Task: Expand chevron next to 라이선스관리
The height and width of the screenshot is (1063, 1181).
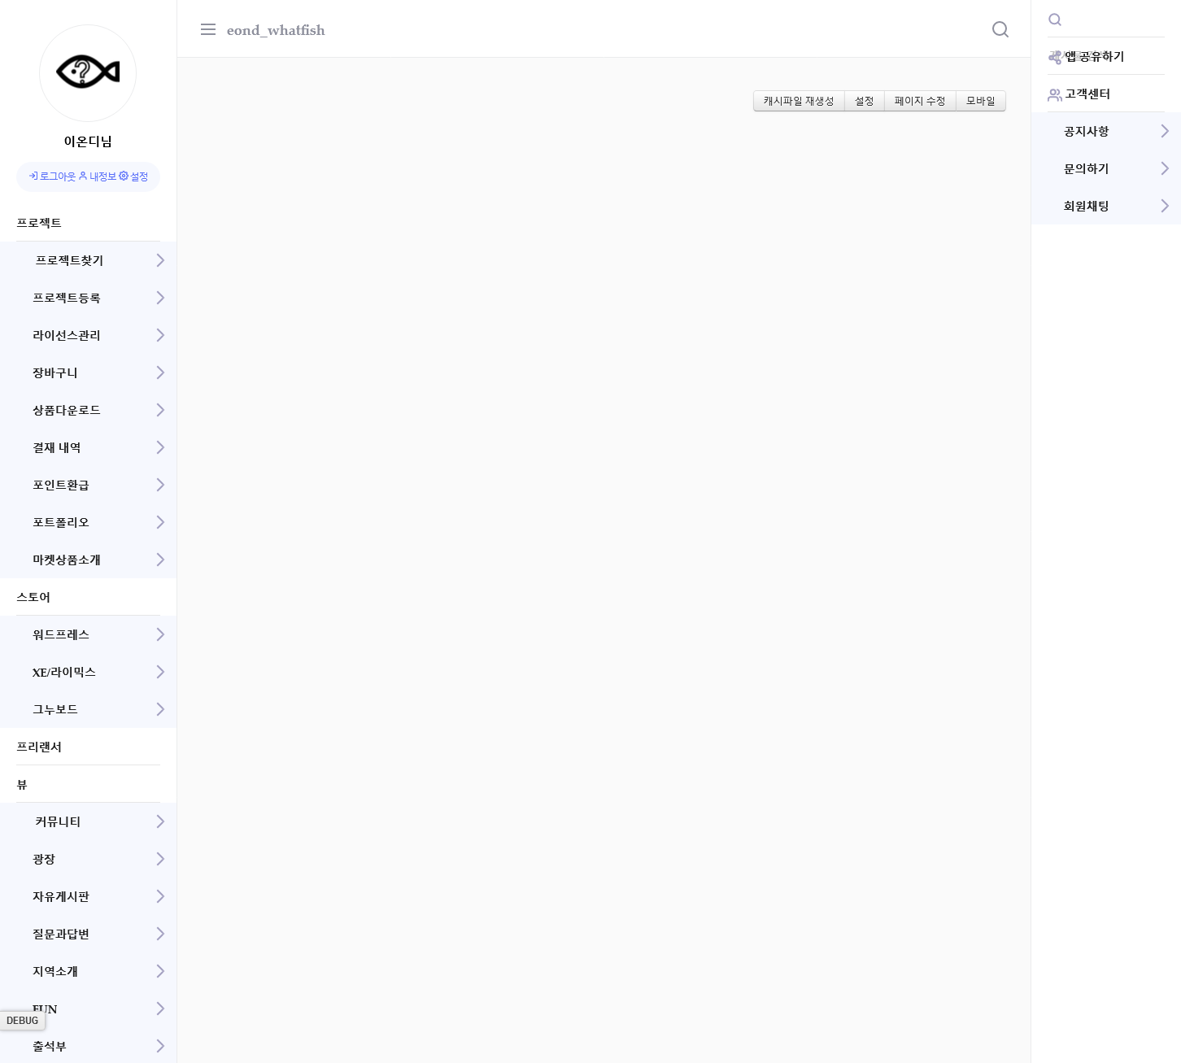Action: (160, 335)
